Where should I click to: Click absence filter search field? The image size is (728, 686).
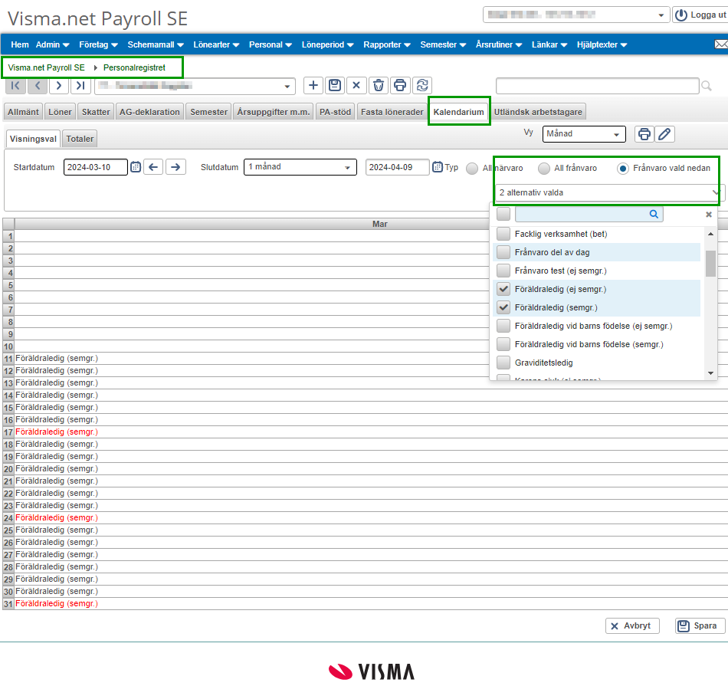coord(589,214)
